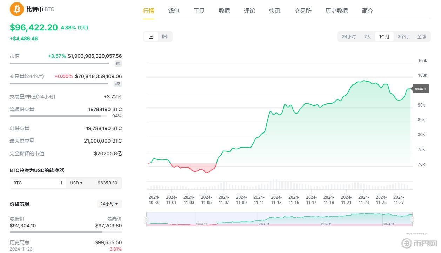
Task: Click the 2024-11-13 x-axis date label
Action: tap(276, 200)
